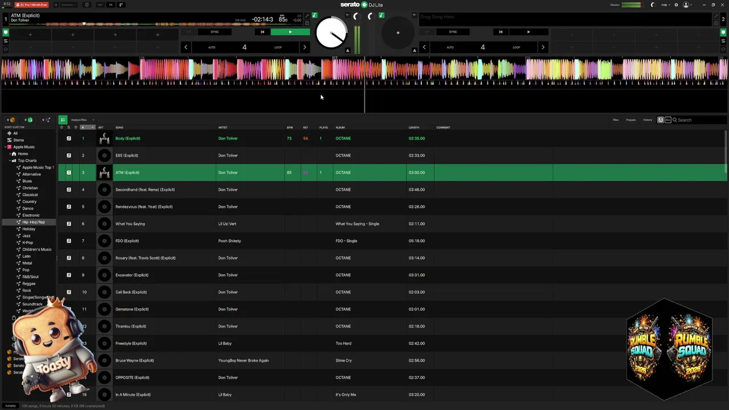Toggle the FX panel button
This screenshot has width=729, height=410.
pos(110,5)
